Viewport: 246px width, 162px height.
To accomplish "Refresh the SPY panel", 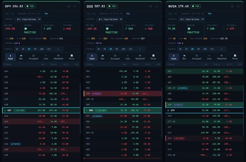I will tap(69, 7).
